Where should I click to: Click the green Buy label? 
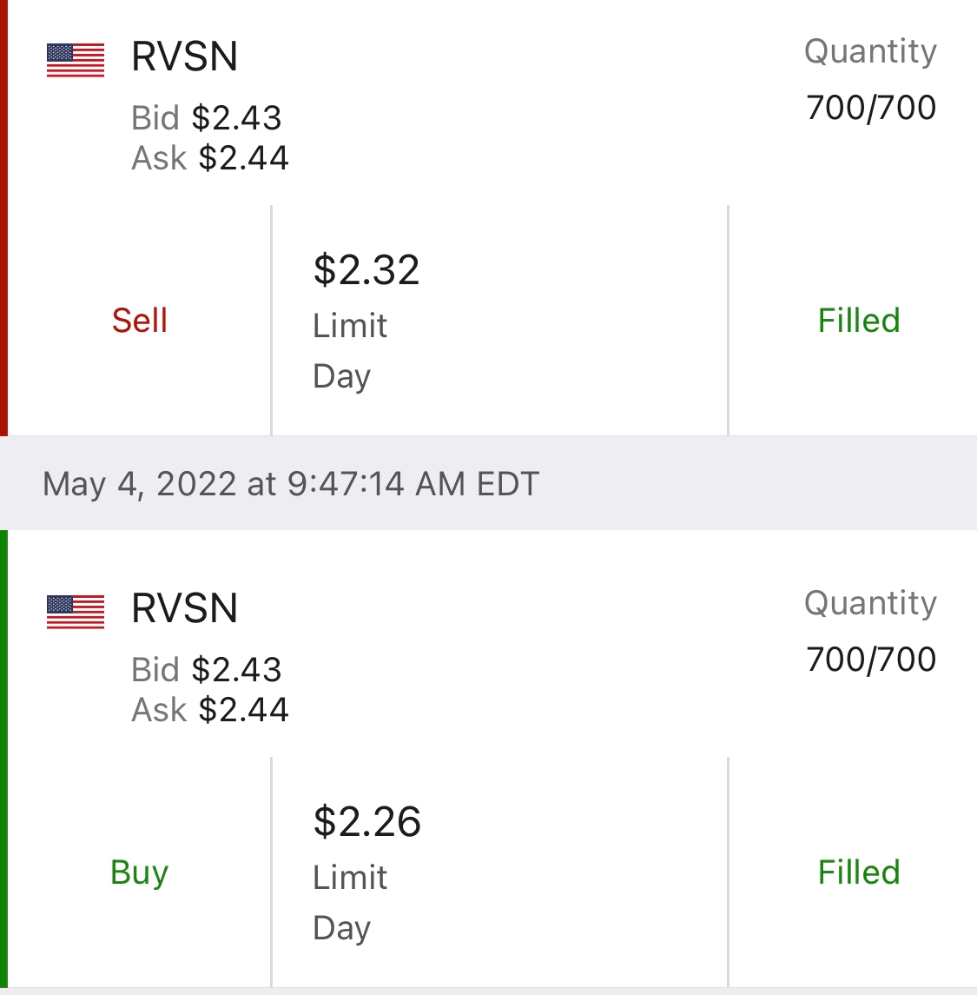point(140,872)
